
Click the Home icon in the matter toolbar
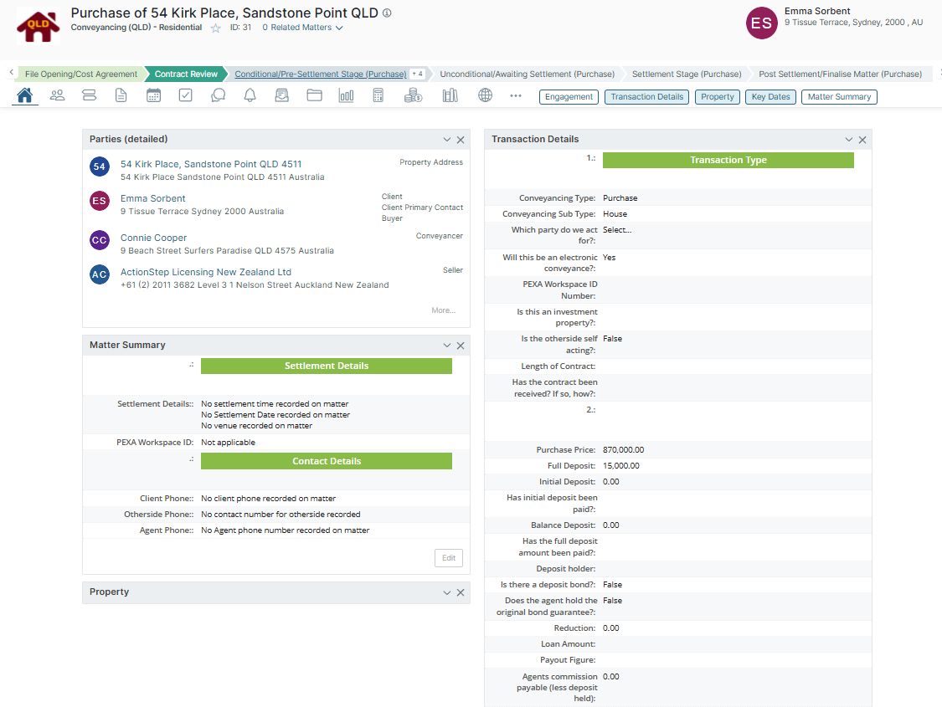pos(25,96)
